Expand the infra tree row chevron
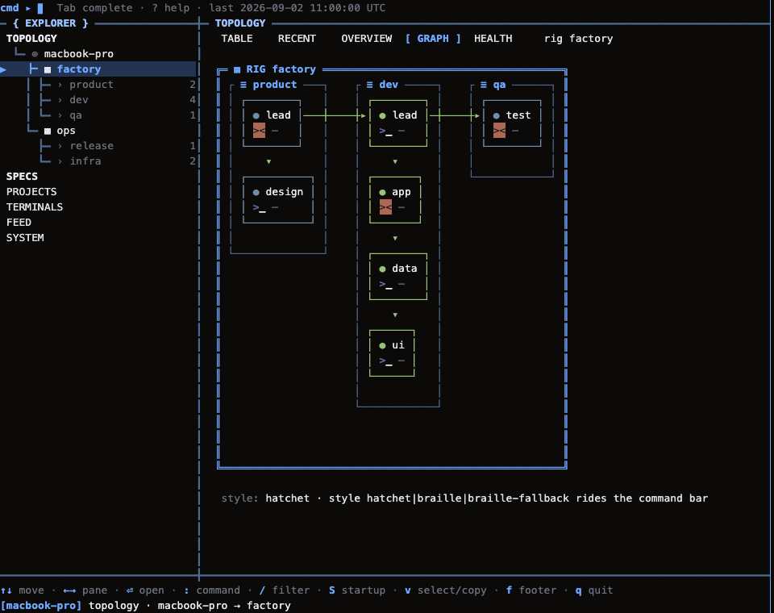Screen dimensions: 774x613 tap(60, 161)
